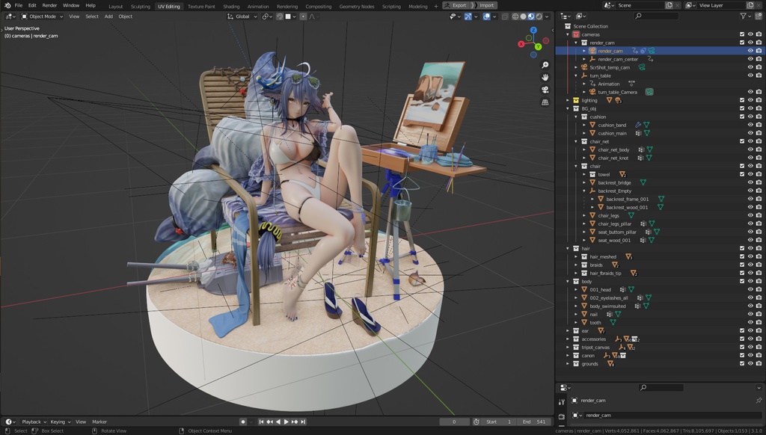Switch orthographic/perspective with the grid icon
This screenshot has height=435, width=766.
point(545,102)
